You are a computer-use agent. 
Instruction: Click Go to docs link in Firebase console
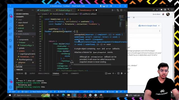(156, 14)
